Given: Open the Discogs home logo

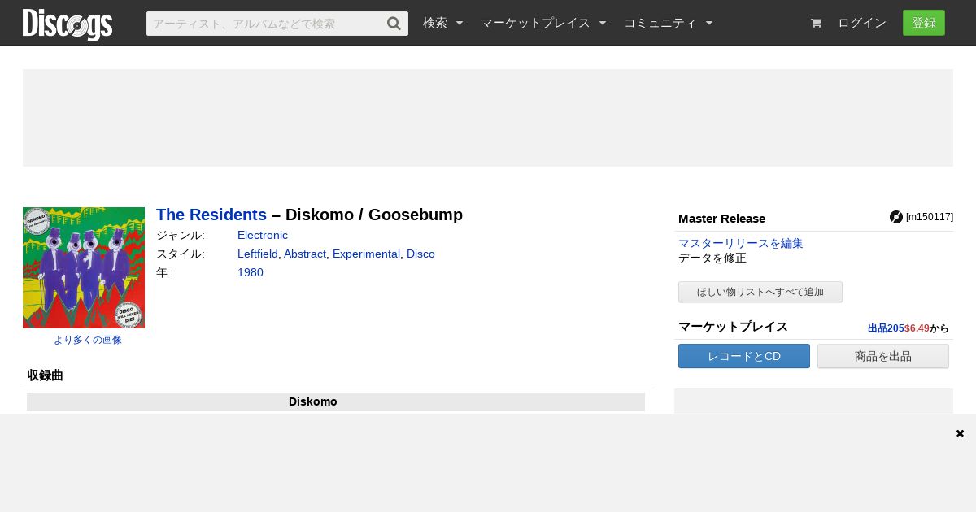Looking at the screenshot, I should coord(68,24).
